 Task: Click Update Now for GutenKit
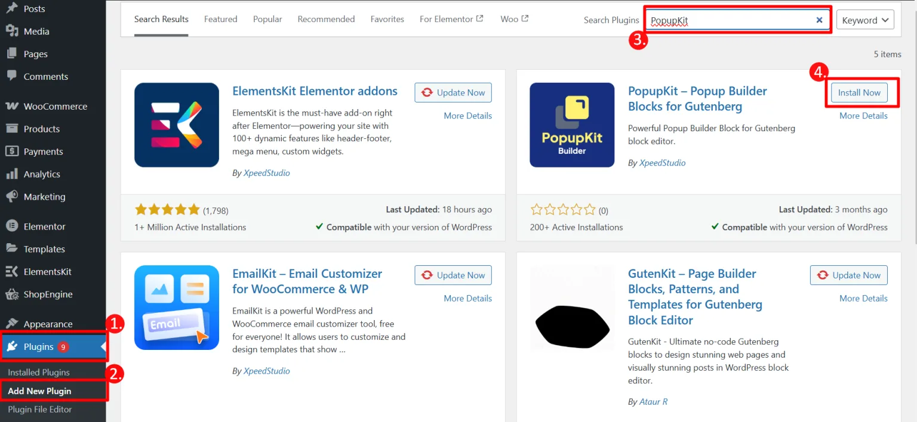coord(849,275)
